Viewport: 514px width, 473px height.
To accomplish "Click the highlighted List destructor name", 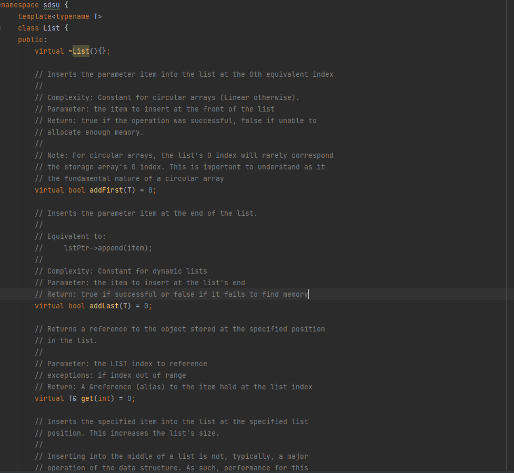I will point(80,51).
